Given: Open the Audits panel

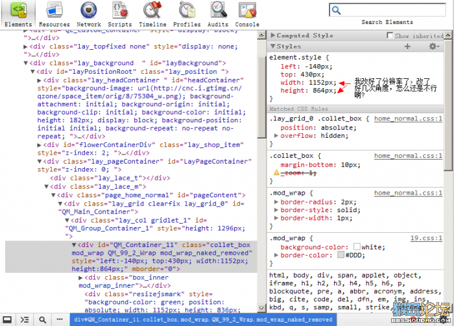Looking at the screenshot, I should click(x=218, y=14).
